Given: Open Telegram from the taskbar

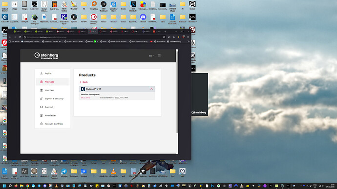Looking at the screenshot, I should tap(39, 186).
